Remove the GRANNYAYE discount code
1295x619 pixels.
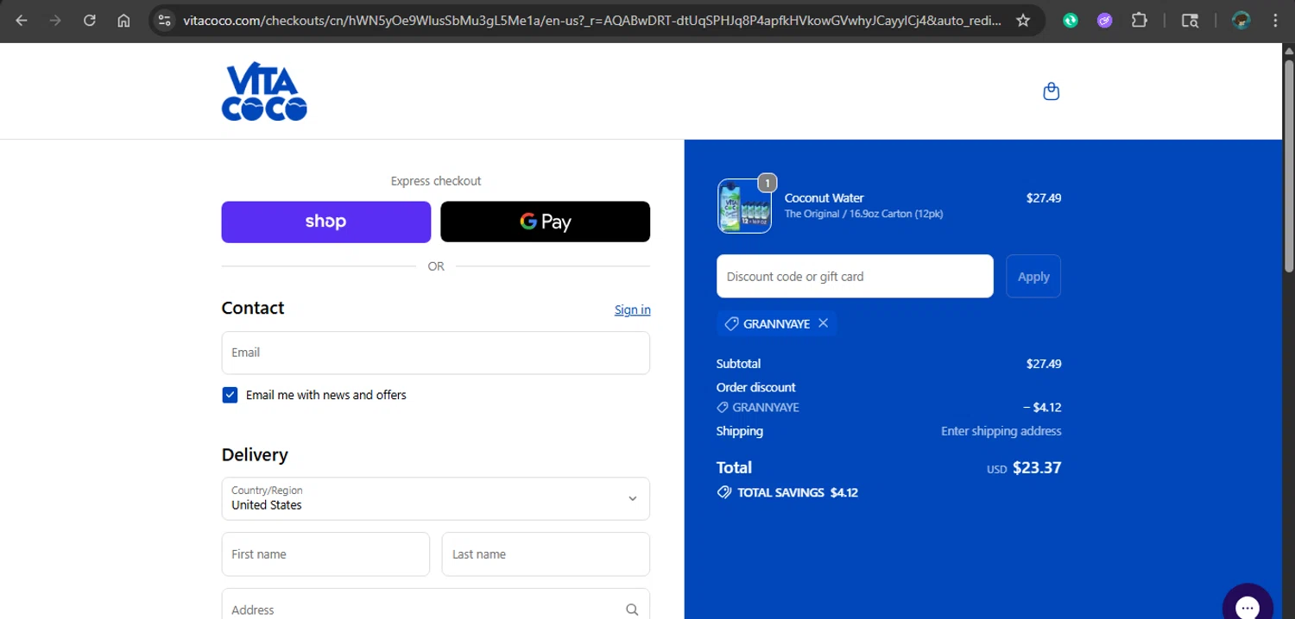823,323
